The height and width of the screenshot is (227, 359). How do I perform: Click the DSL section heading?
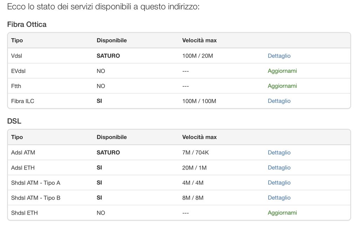coord(14,121)
